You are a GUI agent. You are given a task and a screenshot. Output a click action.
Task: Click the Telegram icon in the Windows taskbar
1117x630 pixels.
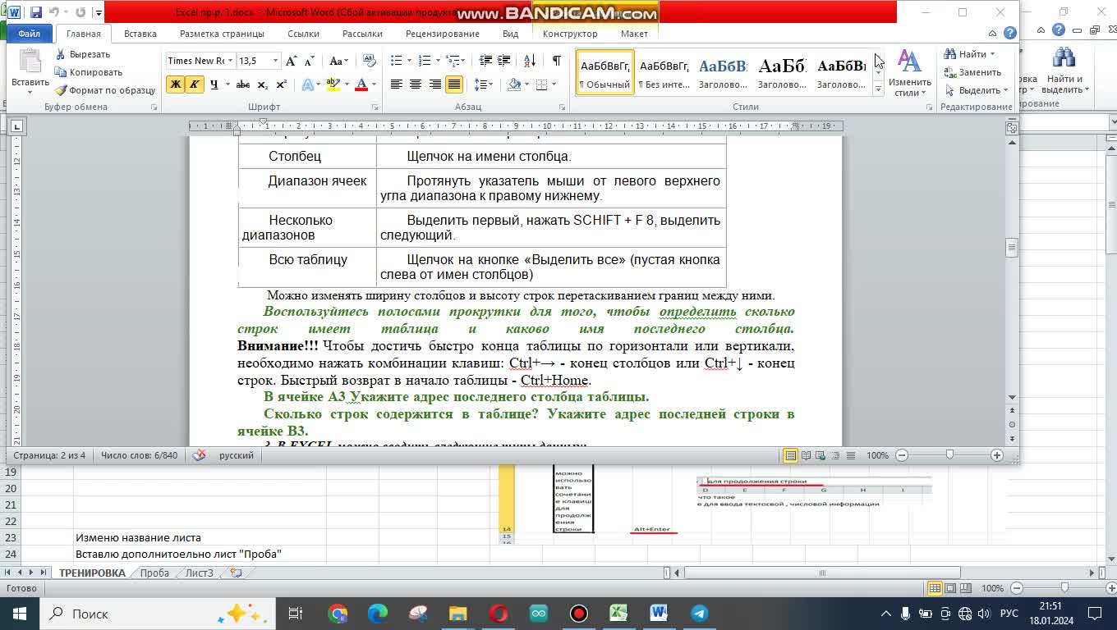(x=699, y=614)
